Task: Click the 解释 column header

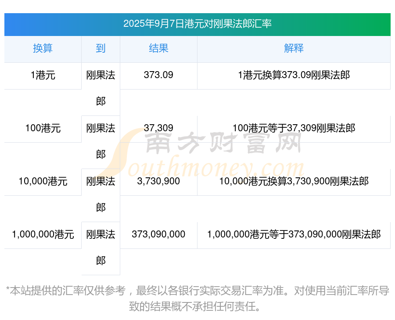Action: coord(294,48)
